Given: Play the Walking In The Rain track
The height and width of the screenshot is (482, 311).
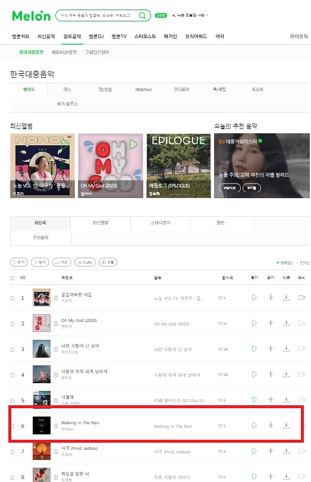Looking at the screenshot, I should 254,425.
